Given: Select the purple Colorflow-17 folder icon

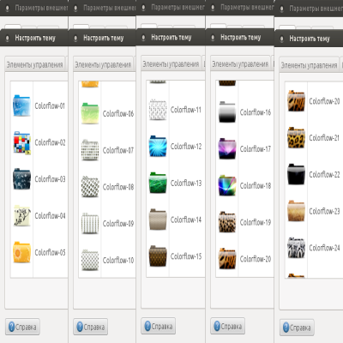Looking at the screenshot, I should point(227,148).
